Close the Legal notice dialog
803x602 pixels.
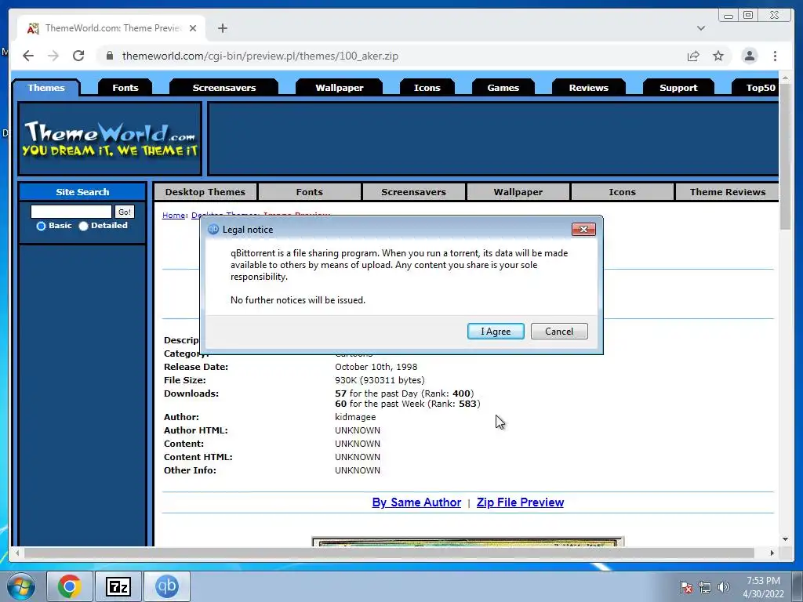tap(583, 230)
